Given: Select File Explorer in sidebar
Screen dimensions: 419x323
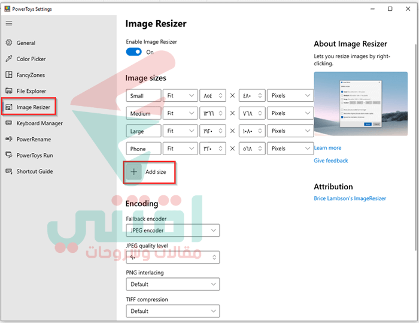Looking at the screenshot, I should click(31, 91).
